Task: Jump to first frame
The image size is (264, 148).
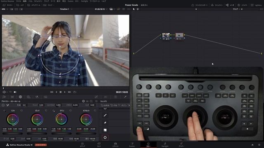Action: [x=52, y=92]
